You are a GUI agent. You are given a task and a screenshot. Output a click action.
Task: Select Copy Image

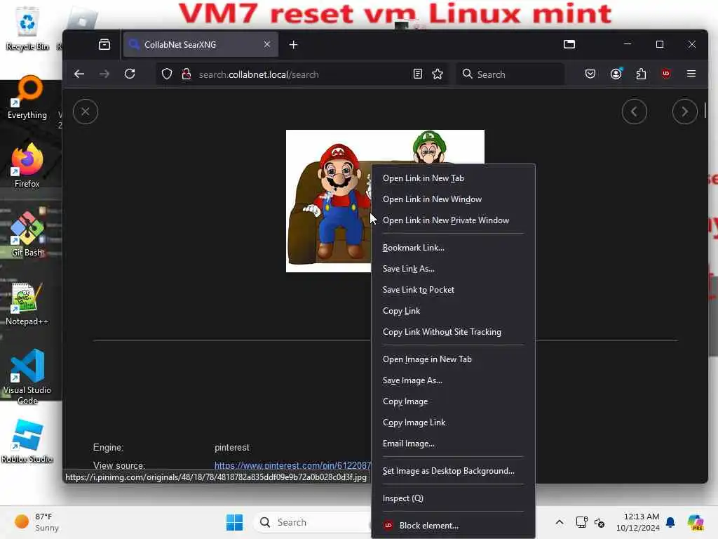coord(453,401)
